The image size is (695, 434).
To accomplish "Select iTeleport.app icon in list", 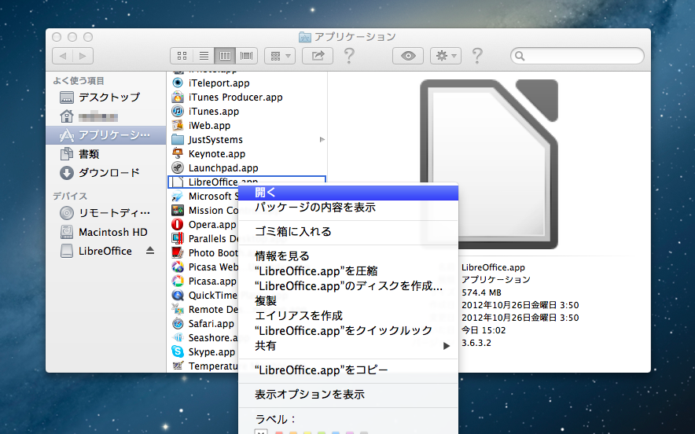I will click(x=178, y=83).
